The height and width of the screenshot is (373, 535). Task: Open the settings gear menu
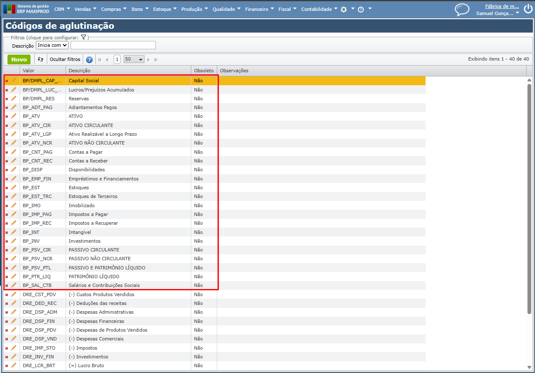pyautogui.click(x=344, y=9)
